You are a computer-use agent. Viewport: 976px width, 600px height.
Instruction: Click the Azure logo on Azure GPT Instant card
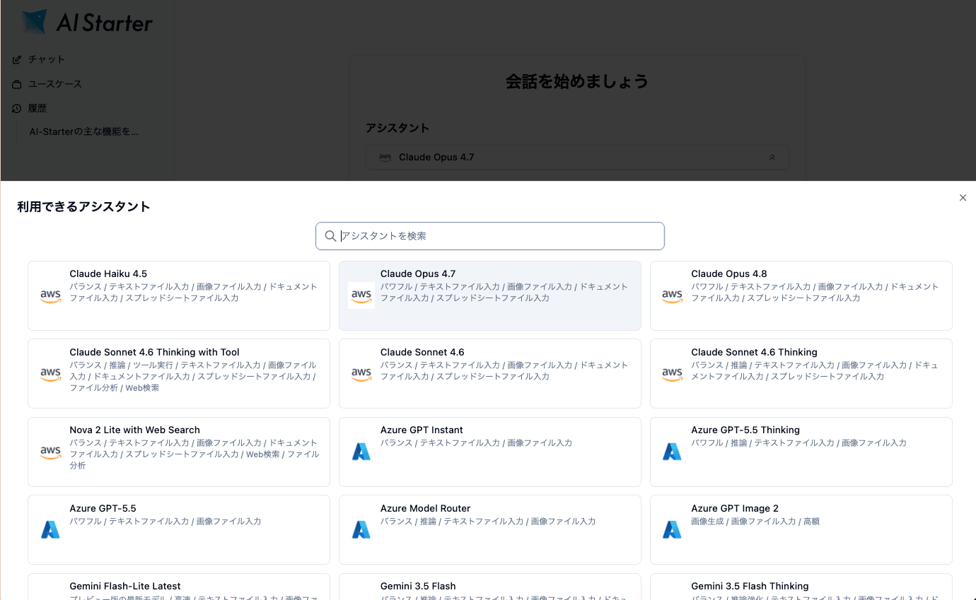(x=361, y=452)
